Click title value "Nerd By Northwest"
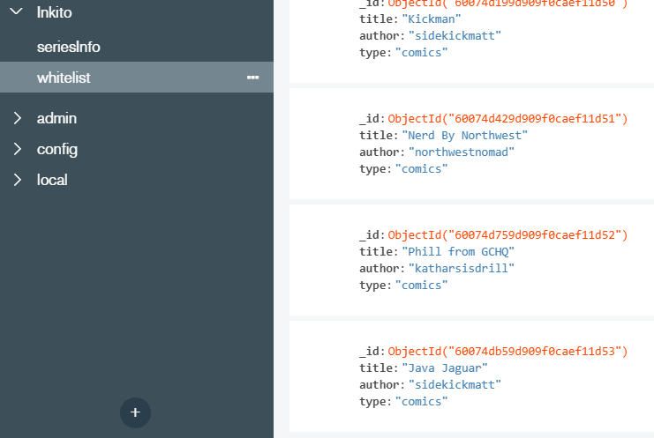 [464, 136]
